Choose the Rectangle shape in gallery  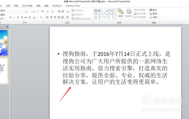[109, 11]
